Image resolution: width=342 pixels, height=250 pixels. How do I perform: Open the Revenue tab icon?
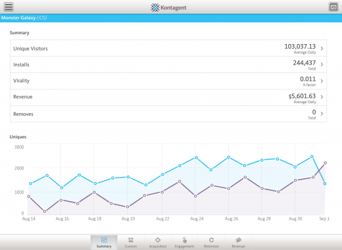pos(238,240)
